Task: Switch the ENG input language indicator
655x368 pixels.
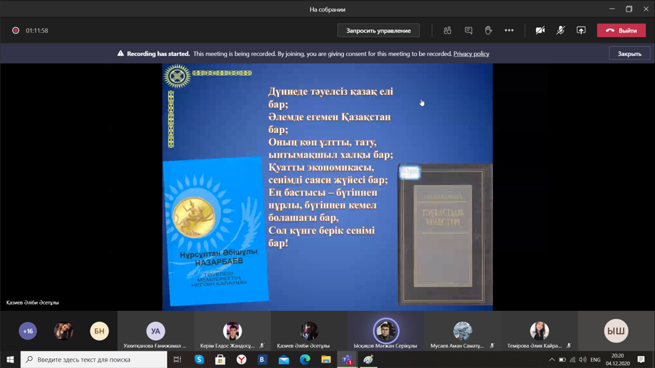Action: [x=596, y=360]
